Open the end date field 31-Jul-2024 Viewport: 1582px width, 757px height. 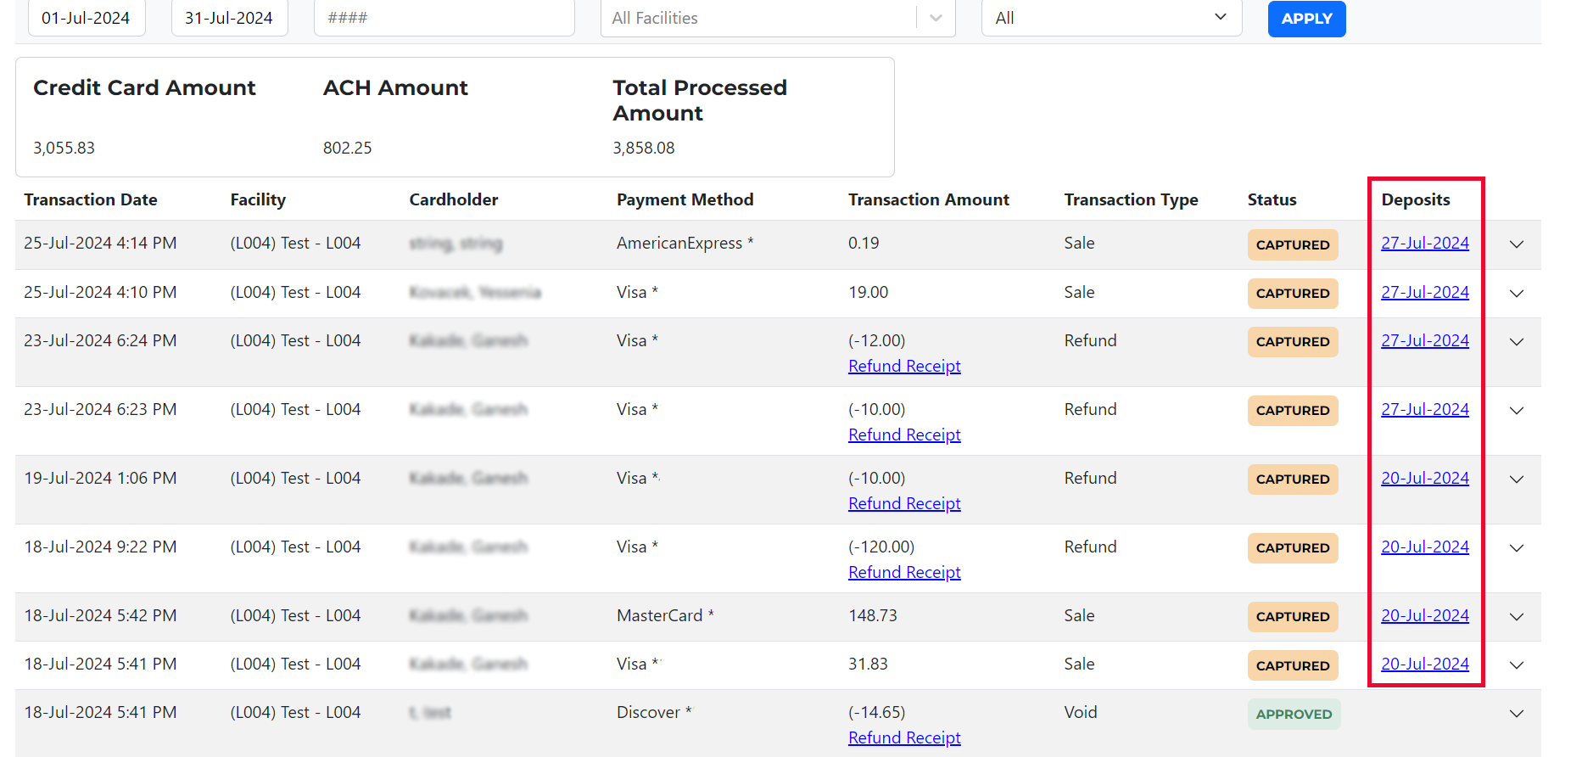click(x=229, y=18)
